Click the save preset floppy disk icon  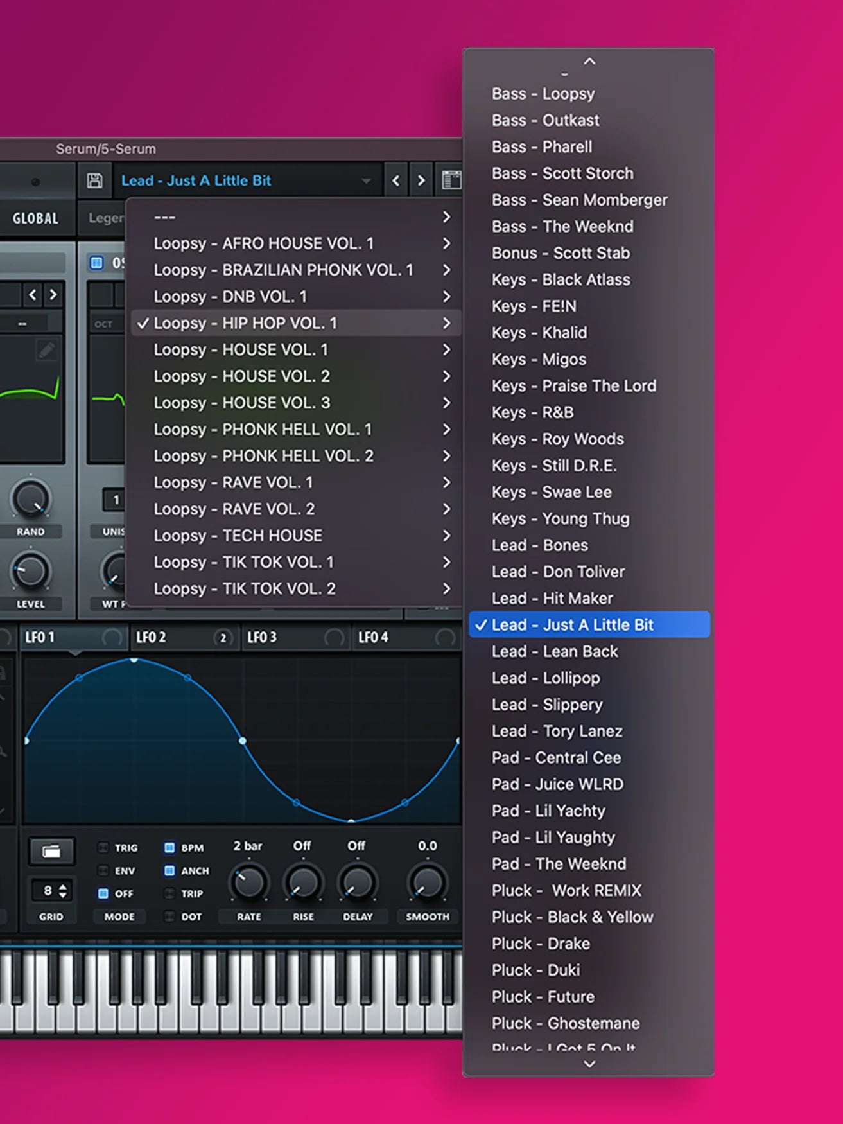coord(94,180)
